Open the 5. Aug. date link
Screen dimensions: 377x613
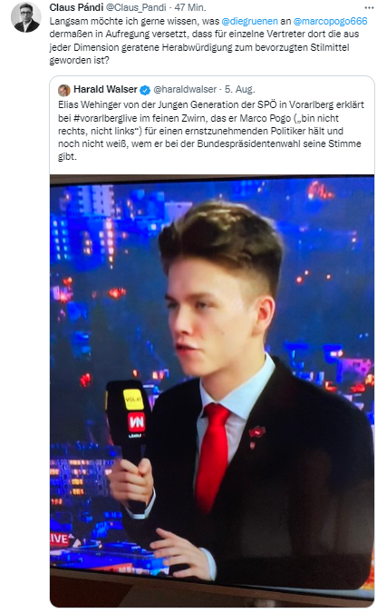tap(239, 90)
